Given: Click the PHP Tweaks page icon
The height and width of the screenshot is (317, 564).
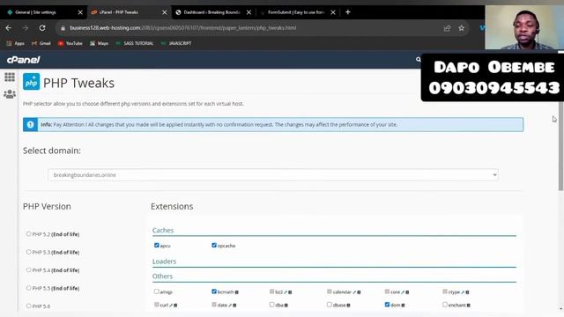Looking at the screenshot, I should 32,82.
